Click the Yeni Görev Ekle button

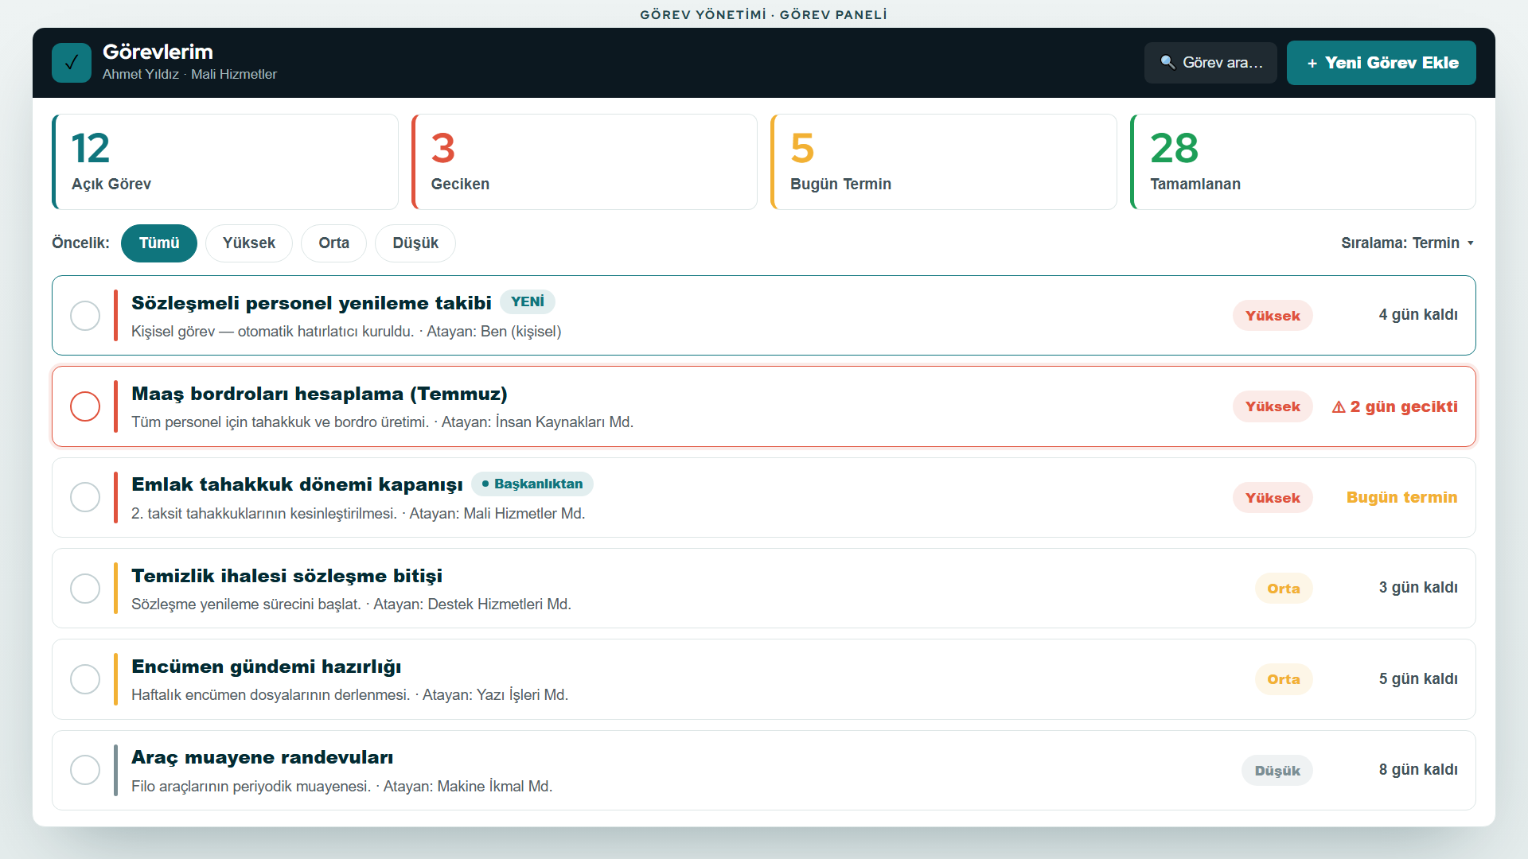(x=1382, y=63)
